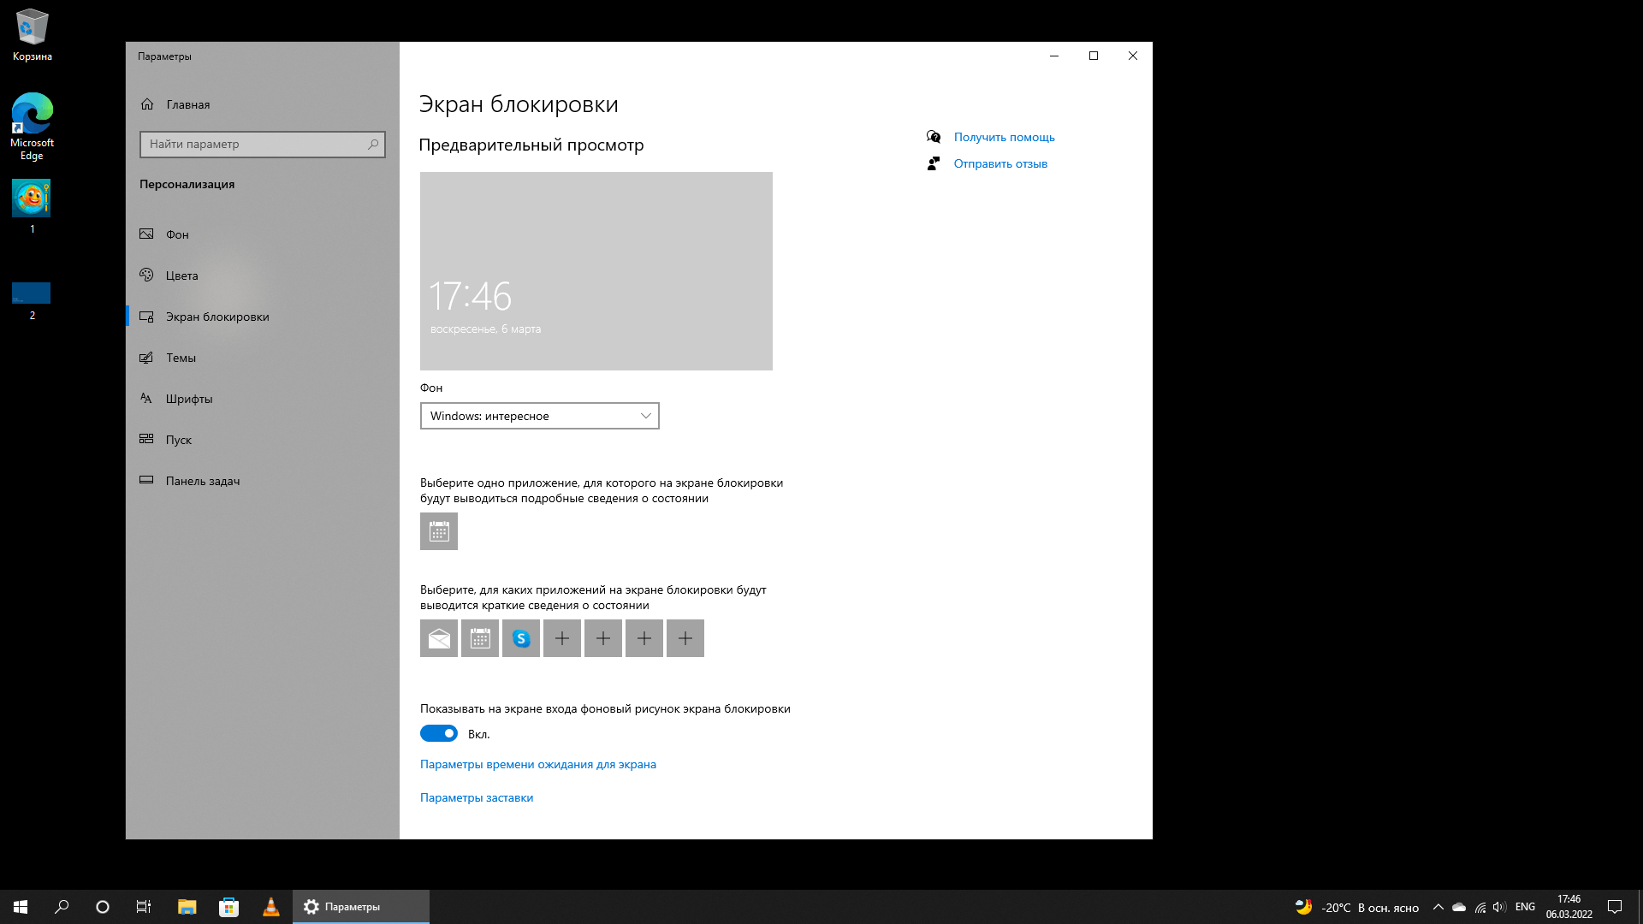1643x924 pixels.
Task: Toggle background picture on sign-in screen
Action: coord(439,733)
